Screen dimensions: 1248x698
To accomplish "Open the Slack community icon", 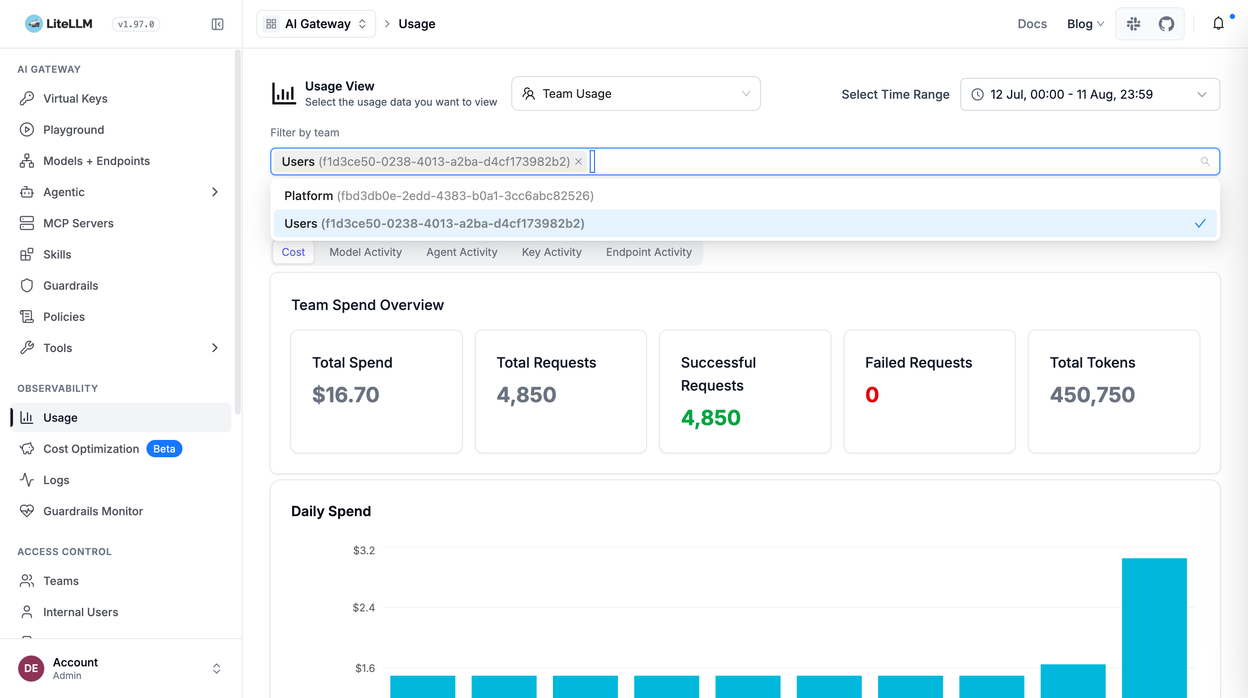I will (1133, 24).
